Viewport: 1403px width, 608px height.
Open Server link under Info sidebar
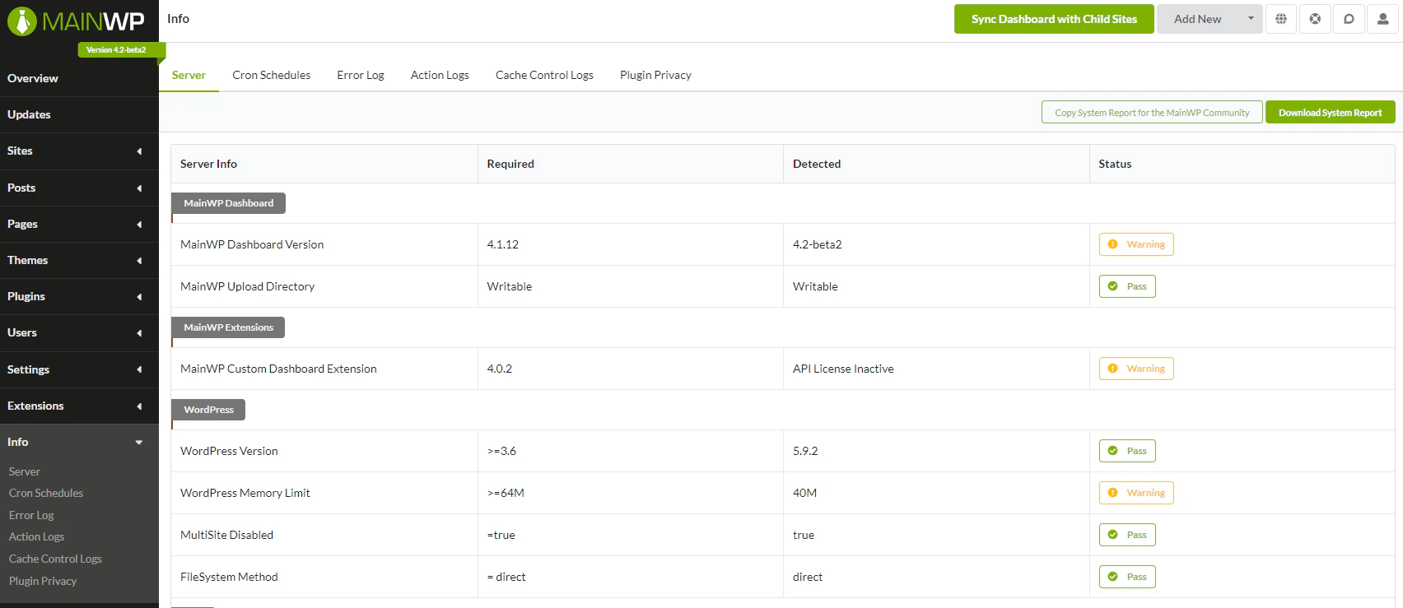coord(25,471)
